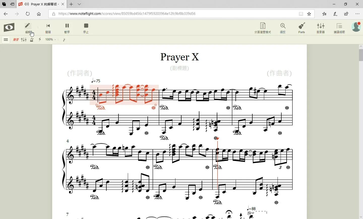Select the score title Prayer X

pos(179,57)
